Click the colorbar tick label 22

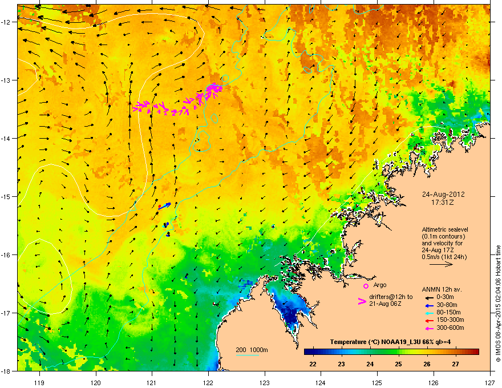[x=313, y=364]
